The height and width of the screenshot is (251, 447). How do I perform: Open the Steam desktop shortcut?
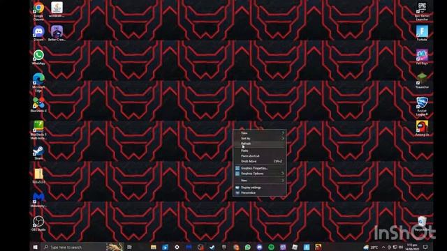(38, 153)
